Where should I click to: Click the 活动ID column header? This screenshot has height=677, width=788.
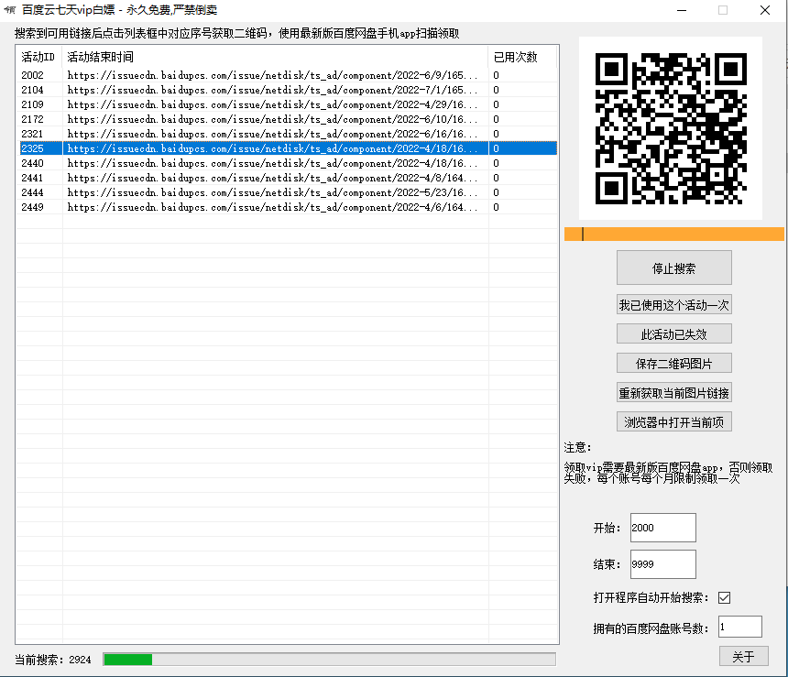(x=38, y=56)
